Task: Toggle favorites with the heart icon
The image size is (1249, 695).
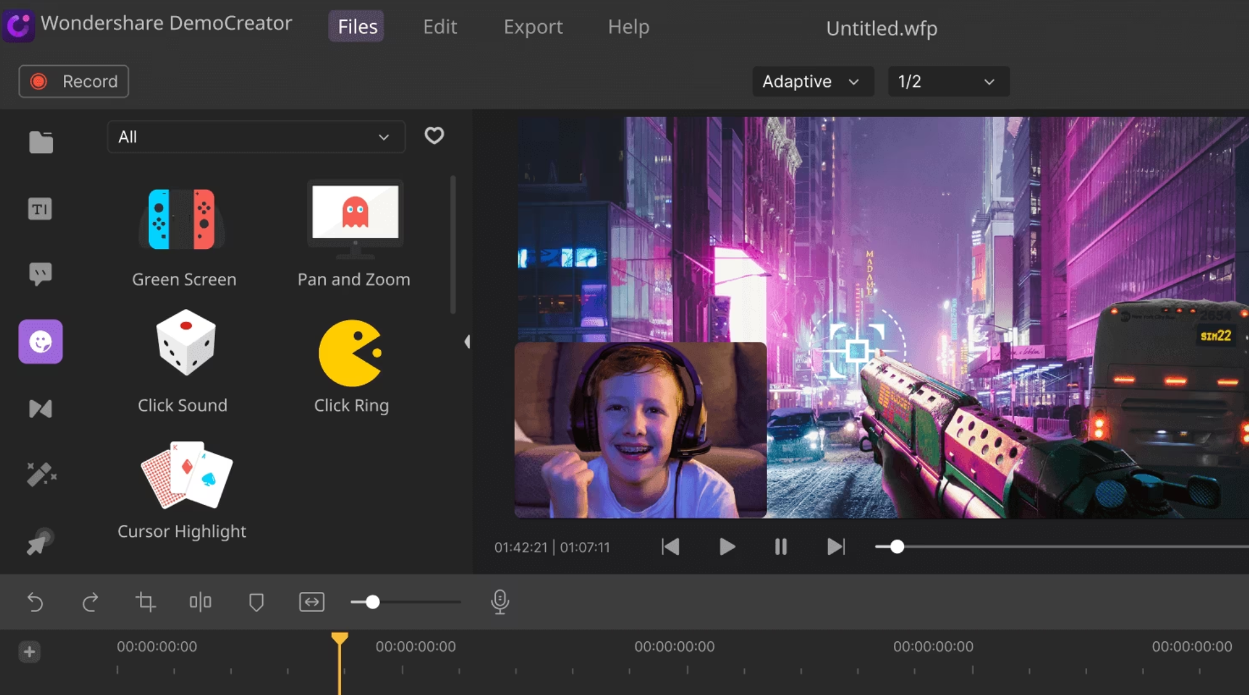Action: point(434,136)
